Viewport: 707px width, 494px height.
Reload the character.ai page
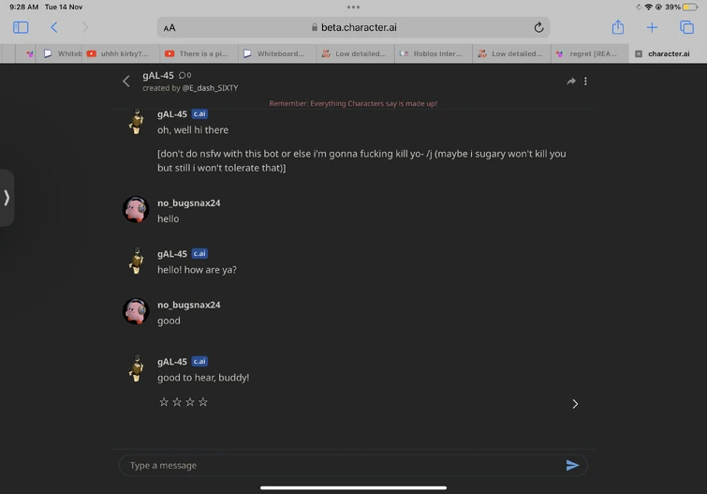pos(538,27)
